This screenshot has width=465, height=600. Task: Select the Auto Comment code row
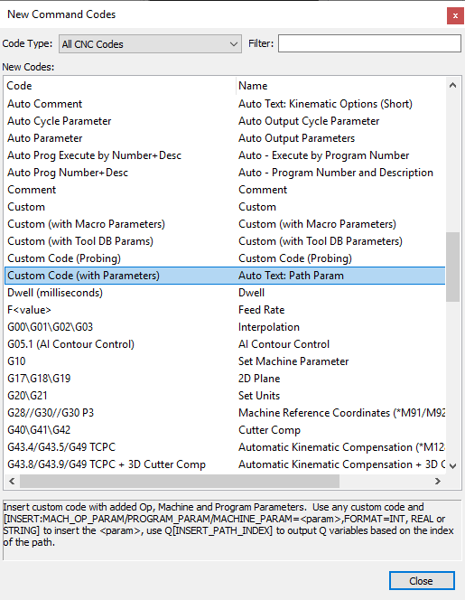click(225, 104)
